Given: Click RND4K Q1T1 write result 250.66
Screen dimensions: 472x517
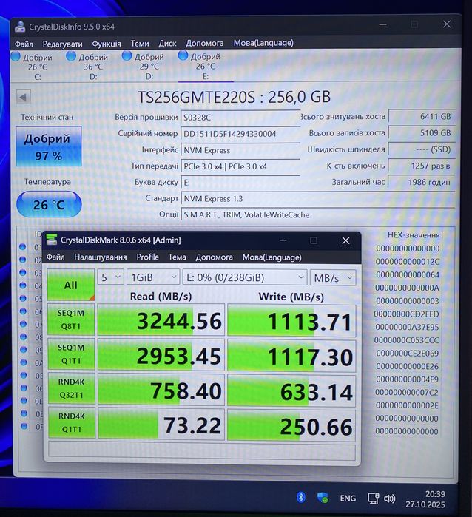Looking at the screenshot, I should click(291, 426).
